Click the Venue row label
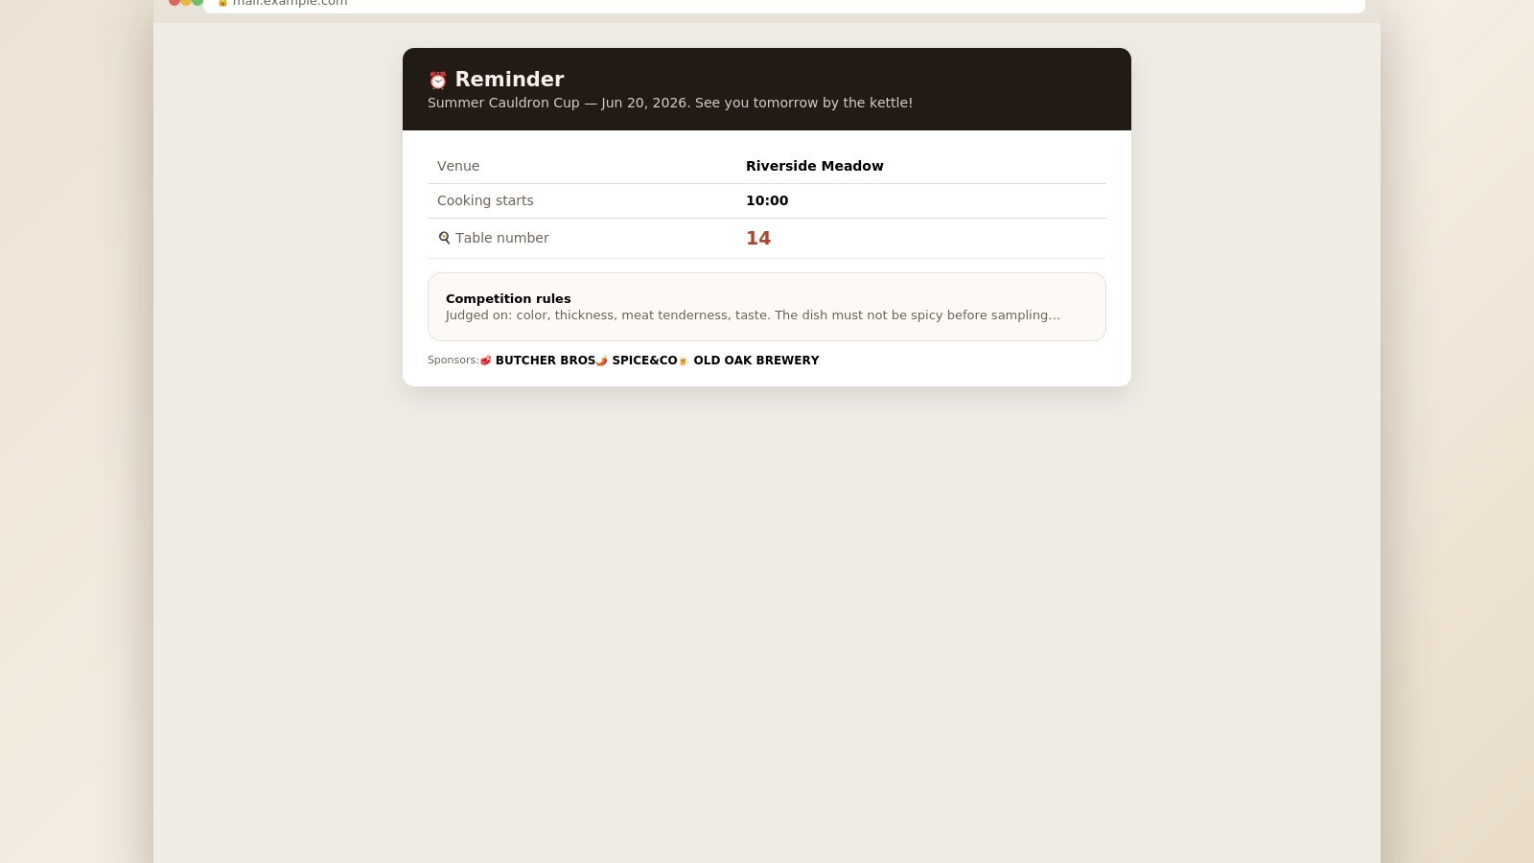Viewport: 1534px width, 863px height. [458, 166]
